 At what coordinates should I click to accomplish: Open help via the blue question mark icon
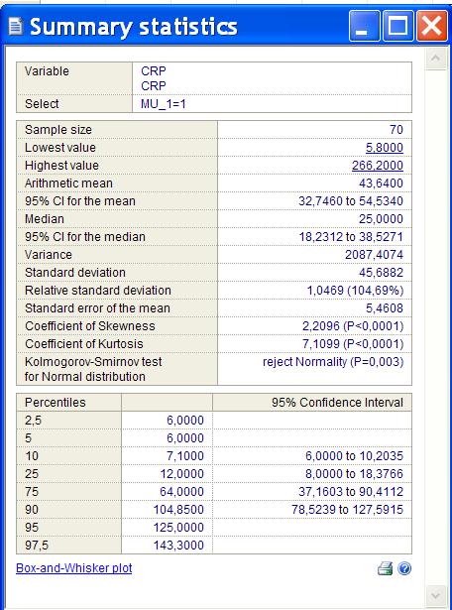click(x=404, y=568)
